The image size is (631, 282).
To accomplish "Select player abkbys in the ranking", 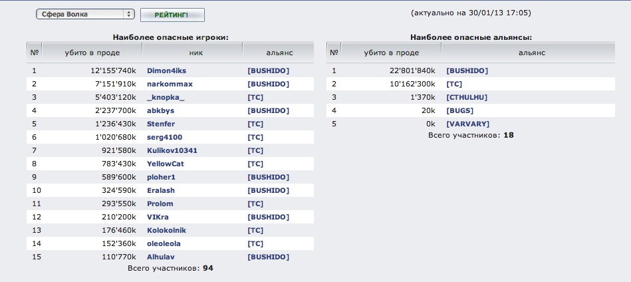I will (160, 110).
